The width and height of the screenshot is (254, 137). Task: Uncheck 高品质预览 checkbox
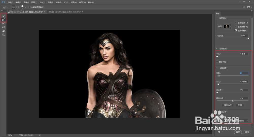(236, 30)
